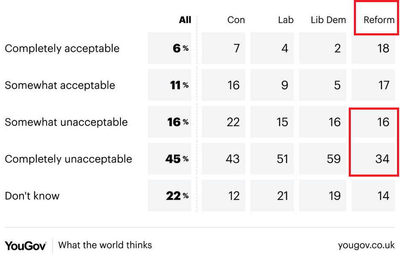Click Reform's Completely unacceptable cell showing 34
The height and width of the screenshot is (259, 400).
point(374,159)
